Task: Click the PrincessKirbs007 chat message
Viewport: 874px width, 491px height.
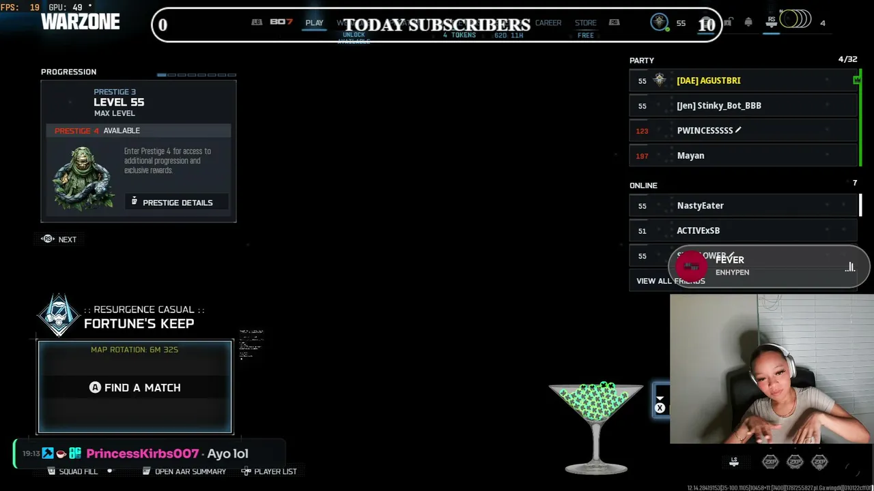Action: point(149,453)
